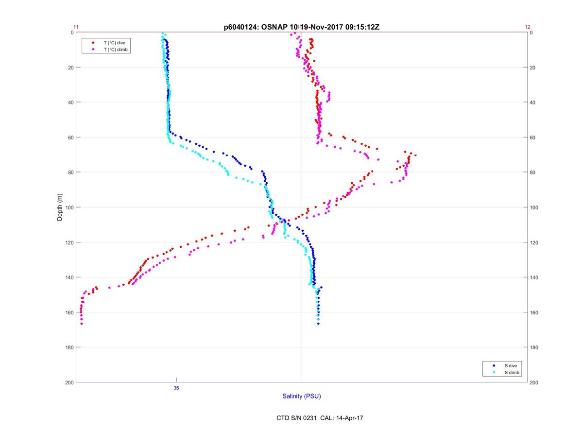Image resolution: width=583 pixels, height=430 pixels.
Task: Click the '120' tick on right depth axis
Action: 535,242
